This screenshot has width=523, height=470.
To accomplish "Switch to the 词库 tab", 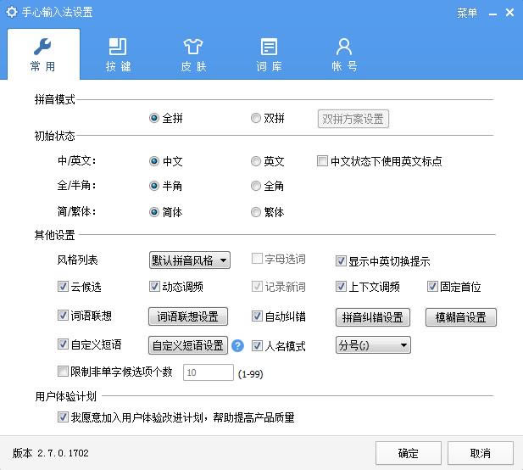I will click(269, 54).
